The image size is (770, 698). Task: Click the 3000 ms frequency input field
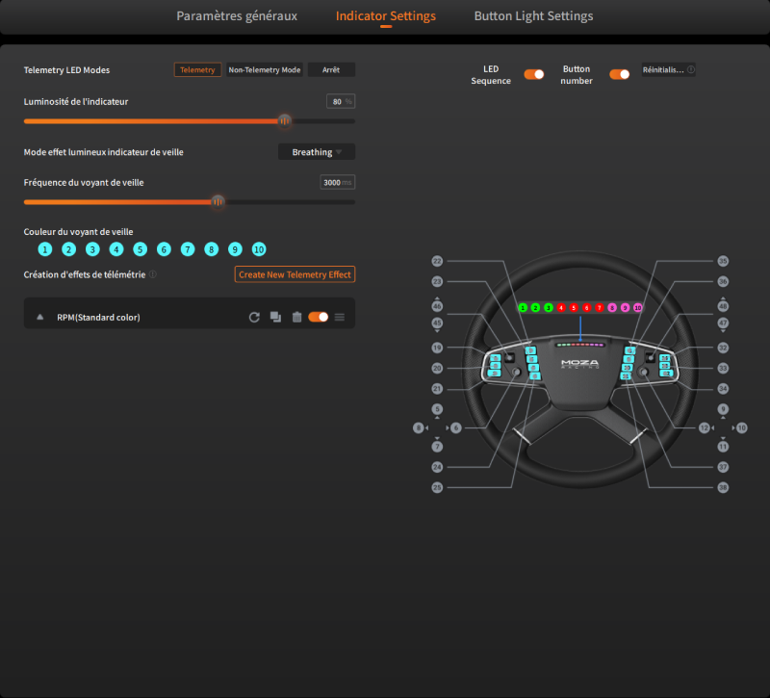tap(337, 182)
